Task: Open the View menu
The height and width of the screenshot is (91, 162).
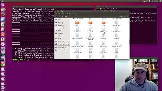Action: pos(62,14)
